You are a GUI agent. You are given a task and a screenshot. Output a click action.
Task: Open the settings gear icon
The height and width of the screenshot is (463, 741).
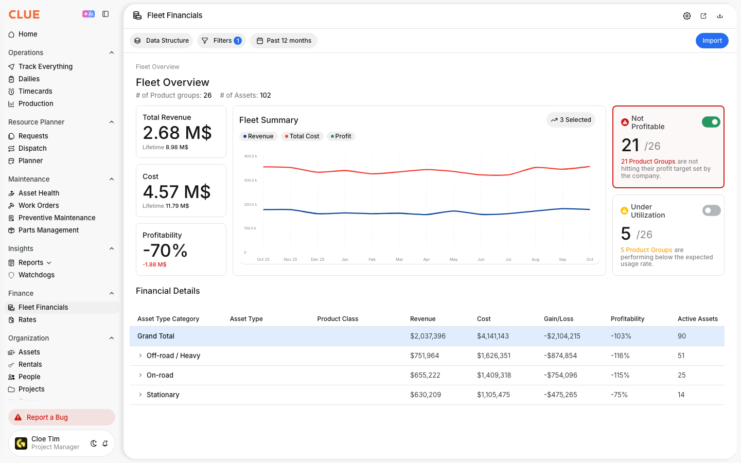(x=687, y=16)
